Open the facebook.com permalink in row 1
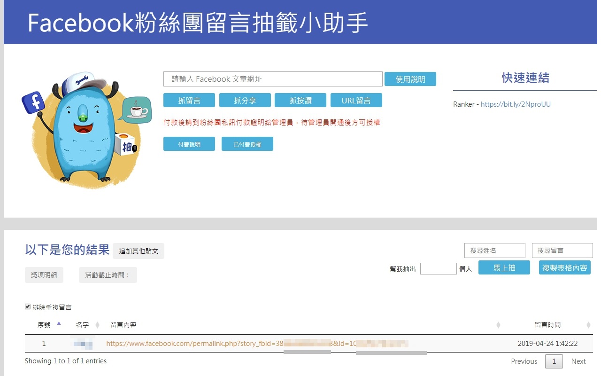Viewport: 601px width, 376px height. tap(257, 344)
